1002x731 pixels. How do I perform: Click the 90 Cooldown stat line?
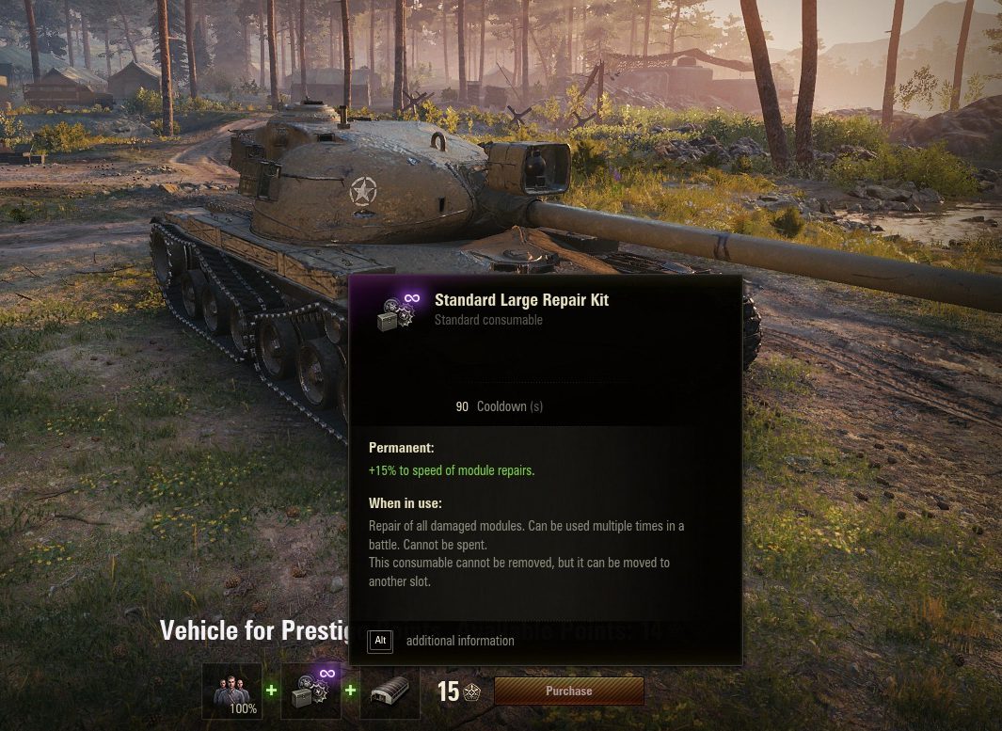tap(499, 406)
